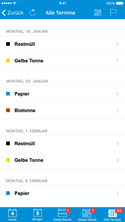Image resolution: width=125 pixels, height=222 pixels.
Task: Tap the brown Biotonne color square
Action: tap(8, 110)
